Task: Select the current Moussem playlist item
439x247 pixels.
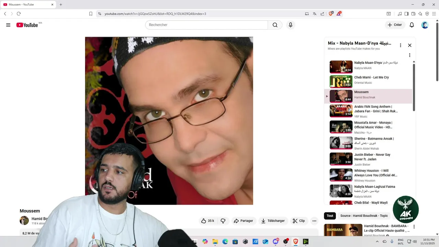Action: [x=369, y=96]
